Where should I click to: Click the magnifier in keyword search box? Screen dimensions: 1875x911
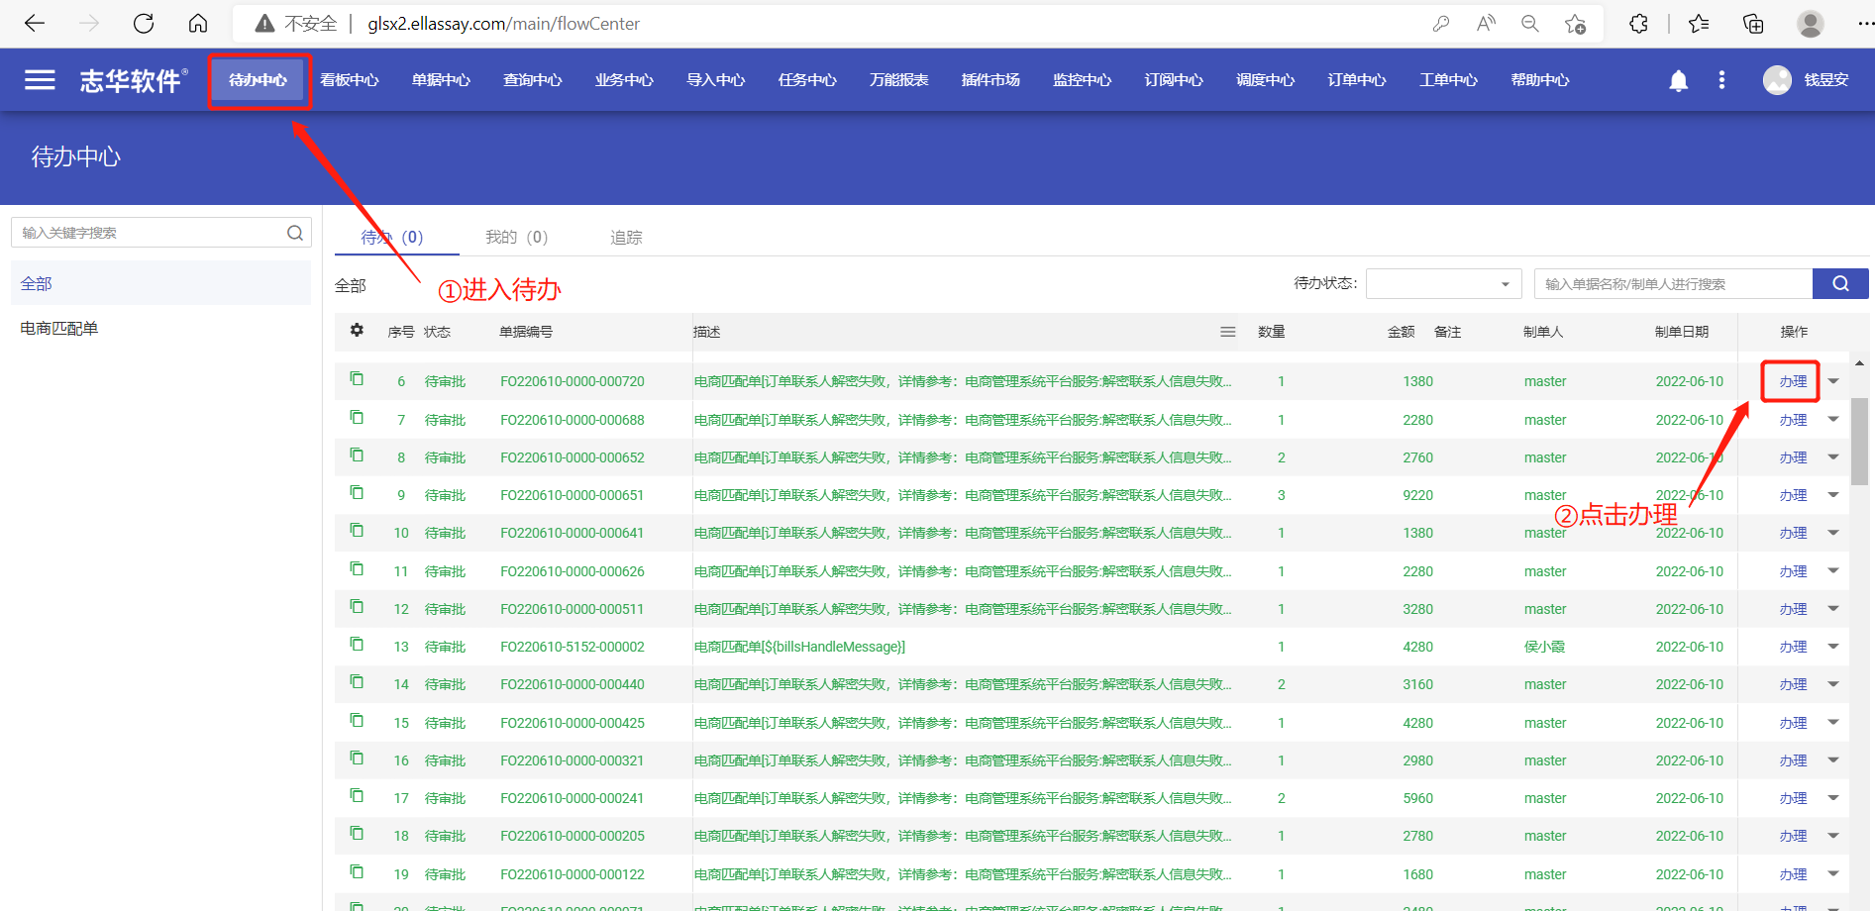tap(295, 233)
